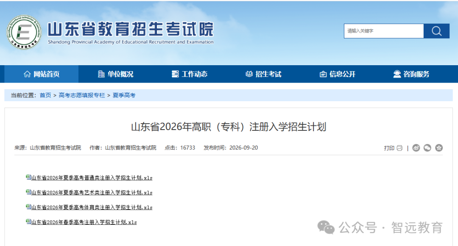The image size is (458, 246).
Task: Click the printer icon next to 打印
Action: tap(399, 148)
